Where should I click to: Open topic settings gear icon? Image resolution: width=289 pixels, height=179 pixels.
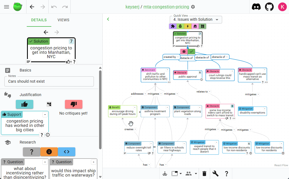tap(193, 7)
